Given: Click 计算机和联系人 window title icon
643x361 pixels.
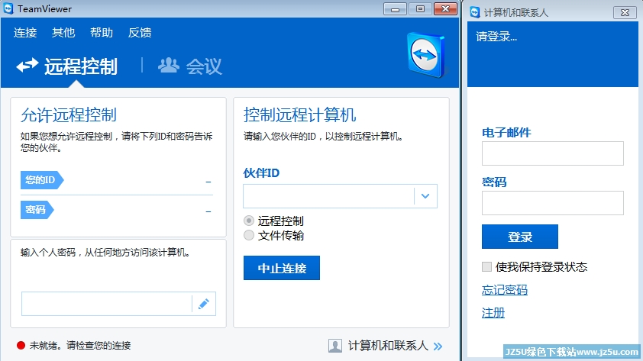Looking at the screenshot, I should click(475, 12).
